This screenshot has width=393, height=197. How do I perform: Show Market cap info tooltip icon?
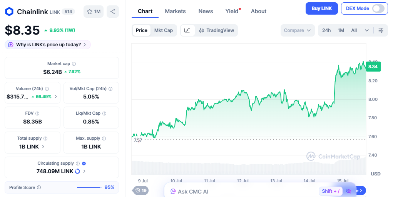74,64
